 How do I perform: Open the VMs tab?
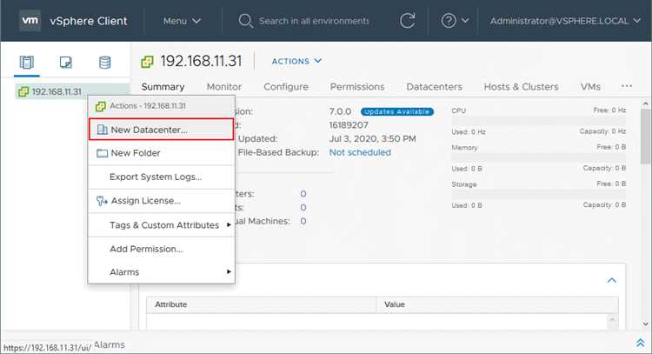point(590,87)
